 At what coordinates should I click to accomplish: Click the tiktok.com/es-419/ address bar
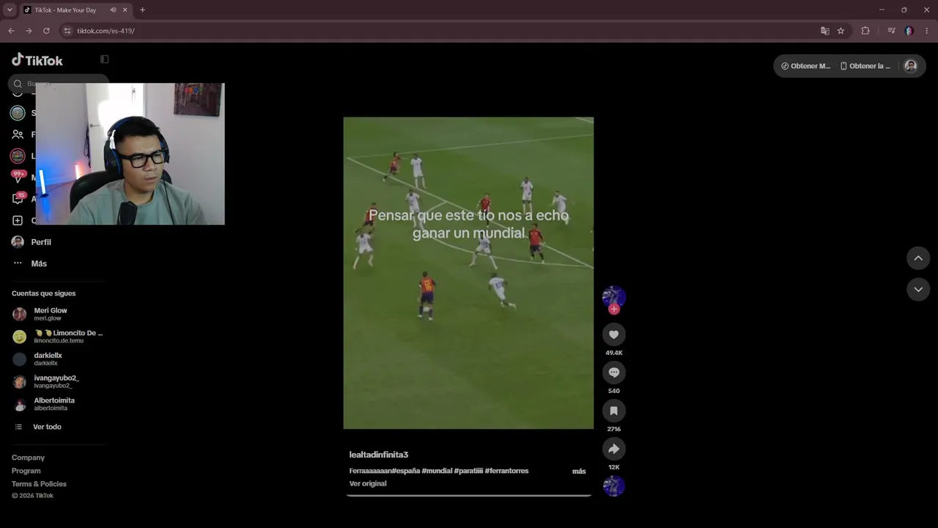click(440, 31)
